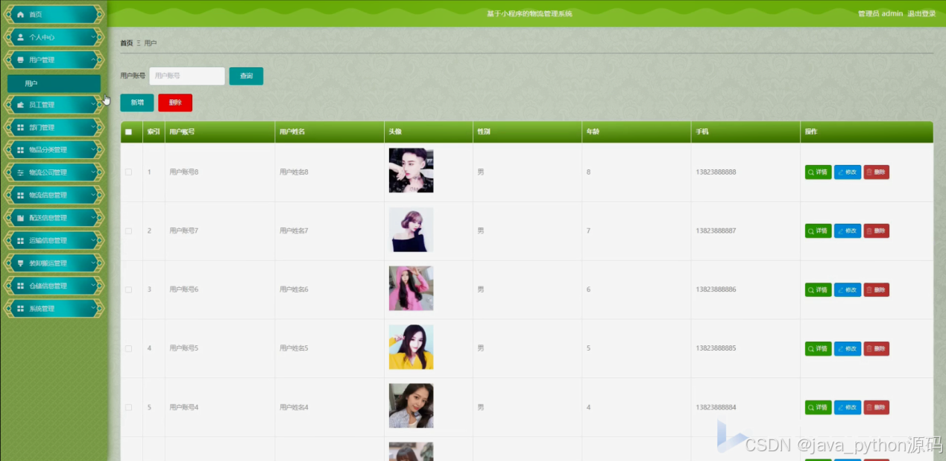Click the home icon beside 首页 in sidebar
Viewport: 946px width, 461px height.
pos(21,14)
